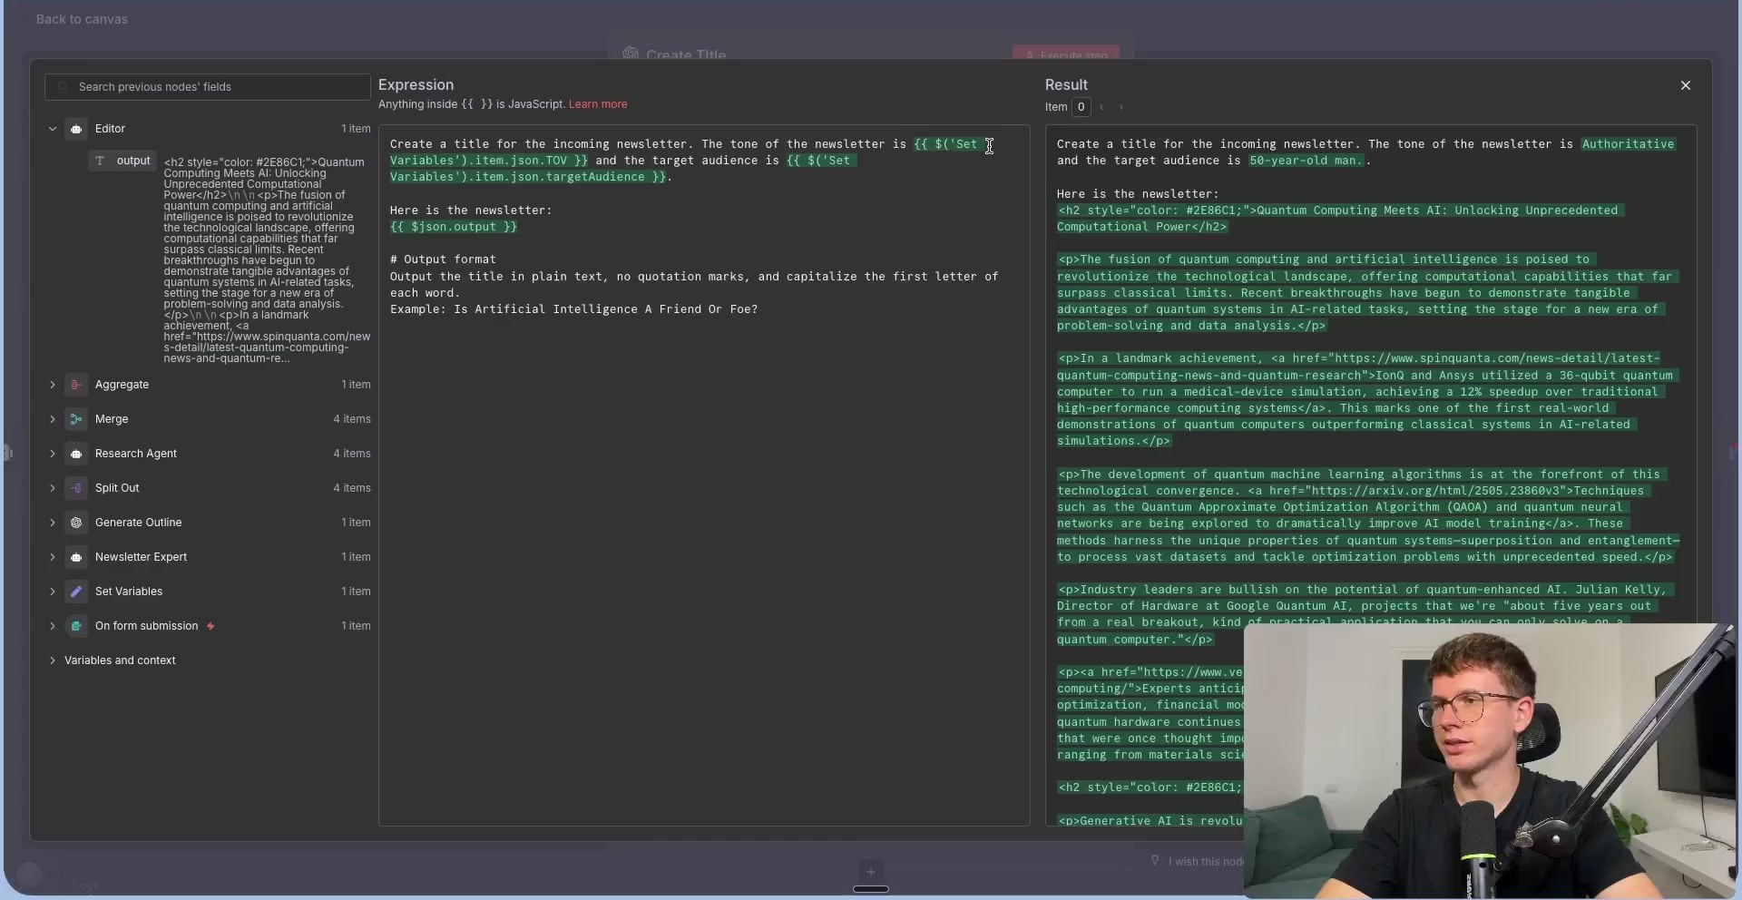Screen dimensions: 1742x900
Task: Click the '50-year-old man.' highlighted value
Action: point(1306,161)
